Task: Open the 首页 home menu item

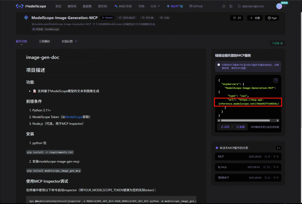Action: [x=58, y=6]
